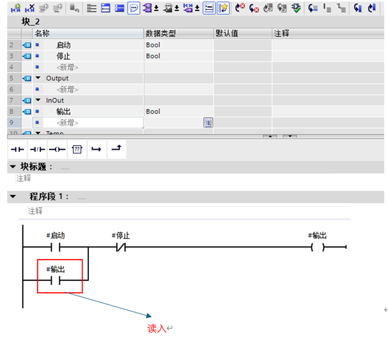Image resolution: width=388 pixels, height=338 pixels.
Task: Click Bool data type of 停止 row
Action: coord(153,56)
